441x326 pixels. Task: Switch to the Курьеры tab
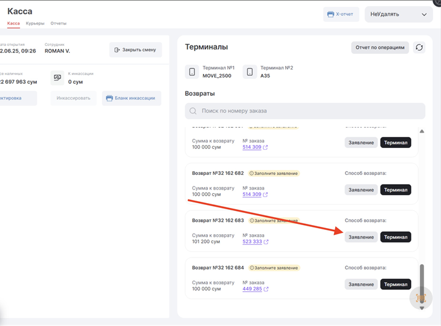coord(35,23)
